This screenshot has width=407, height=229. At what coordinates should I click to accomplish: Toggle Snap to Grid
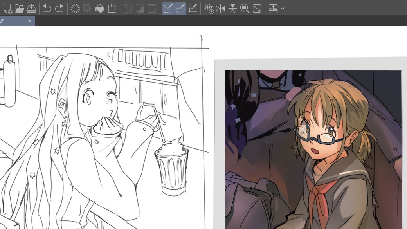(193, 9)
